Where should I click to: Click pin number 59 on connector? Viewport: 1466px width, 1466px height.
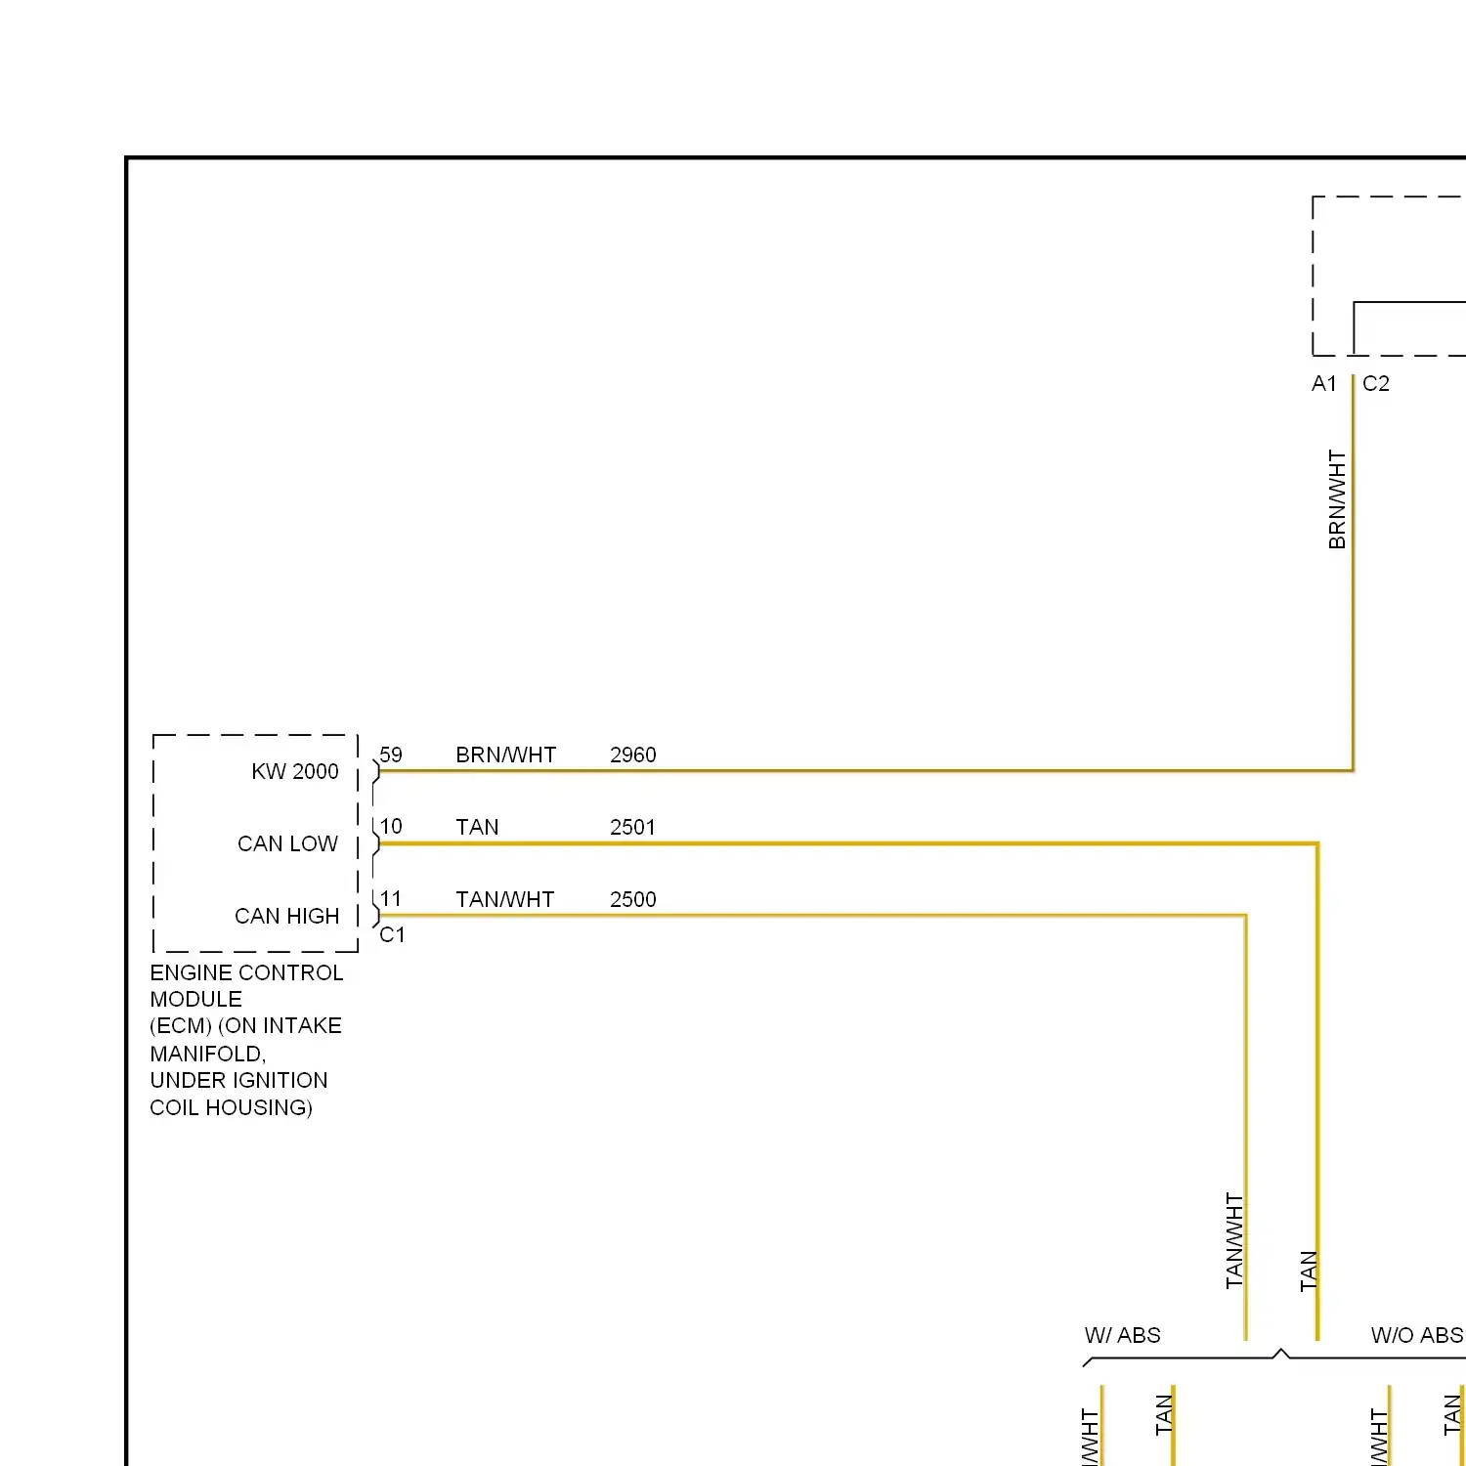[x=391, y=755]
